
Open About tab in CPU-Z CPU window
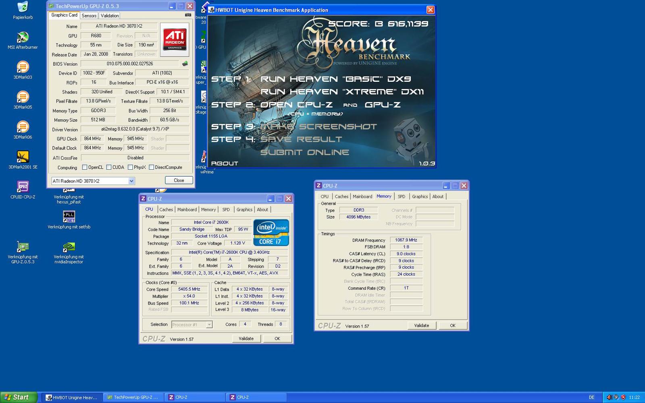click(x=262, y=210)
